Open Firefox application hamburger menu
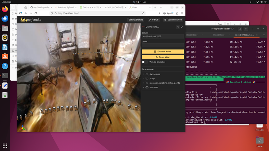The width and height of the screenshot is (269, 151). [182, 13]
